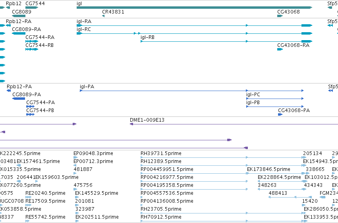Click the RE55742.5prime EST label
The height and width of the screenshot is (223, 338).
click(x=45, y=217)
